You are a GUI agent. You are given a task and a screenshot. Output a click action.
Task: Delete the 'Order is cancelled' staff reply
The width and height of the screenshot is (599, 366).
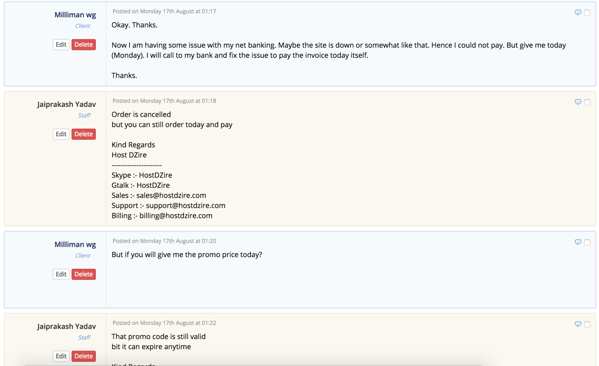[x=84, y=134]
